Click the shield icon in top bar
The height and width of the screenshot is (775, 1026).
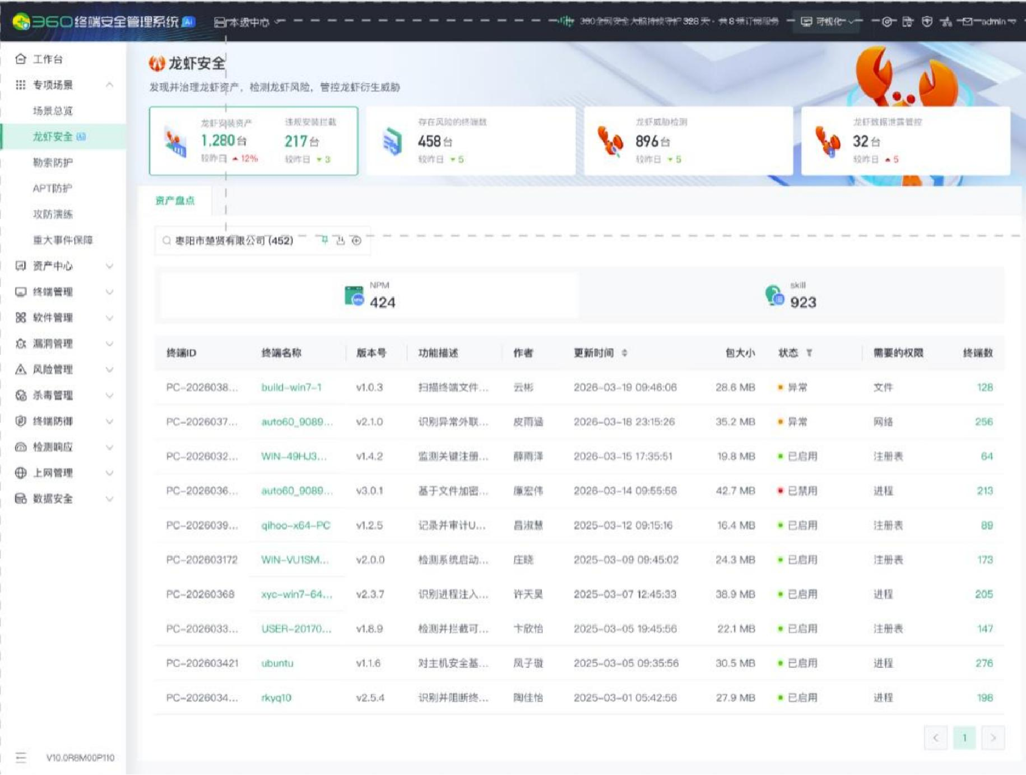pyautogui.click(x=927, y=21)
